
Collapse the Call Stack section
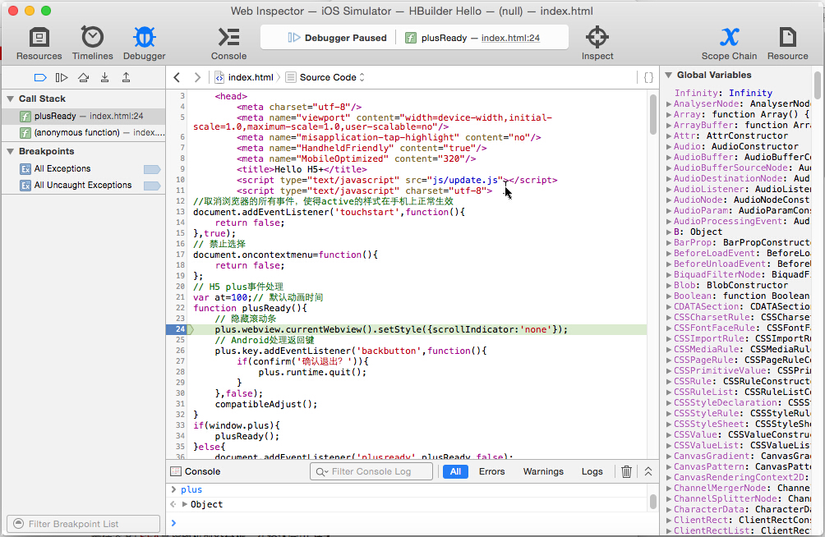tap(10, 99)
